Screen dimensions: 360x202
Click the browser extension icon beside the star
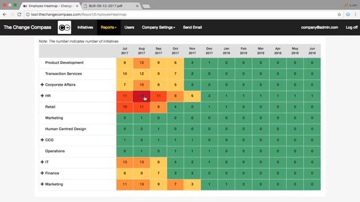(348, 15)
